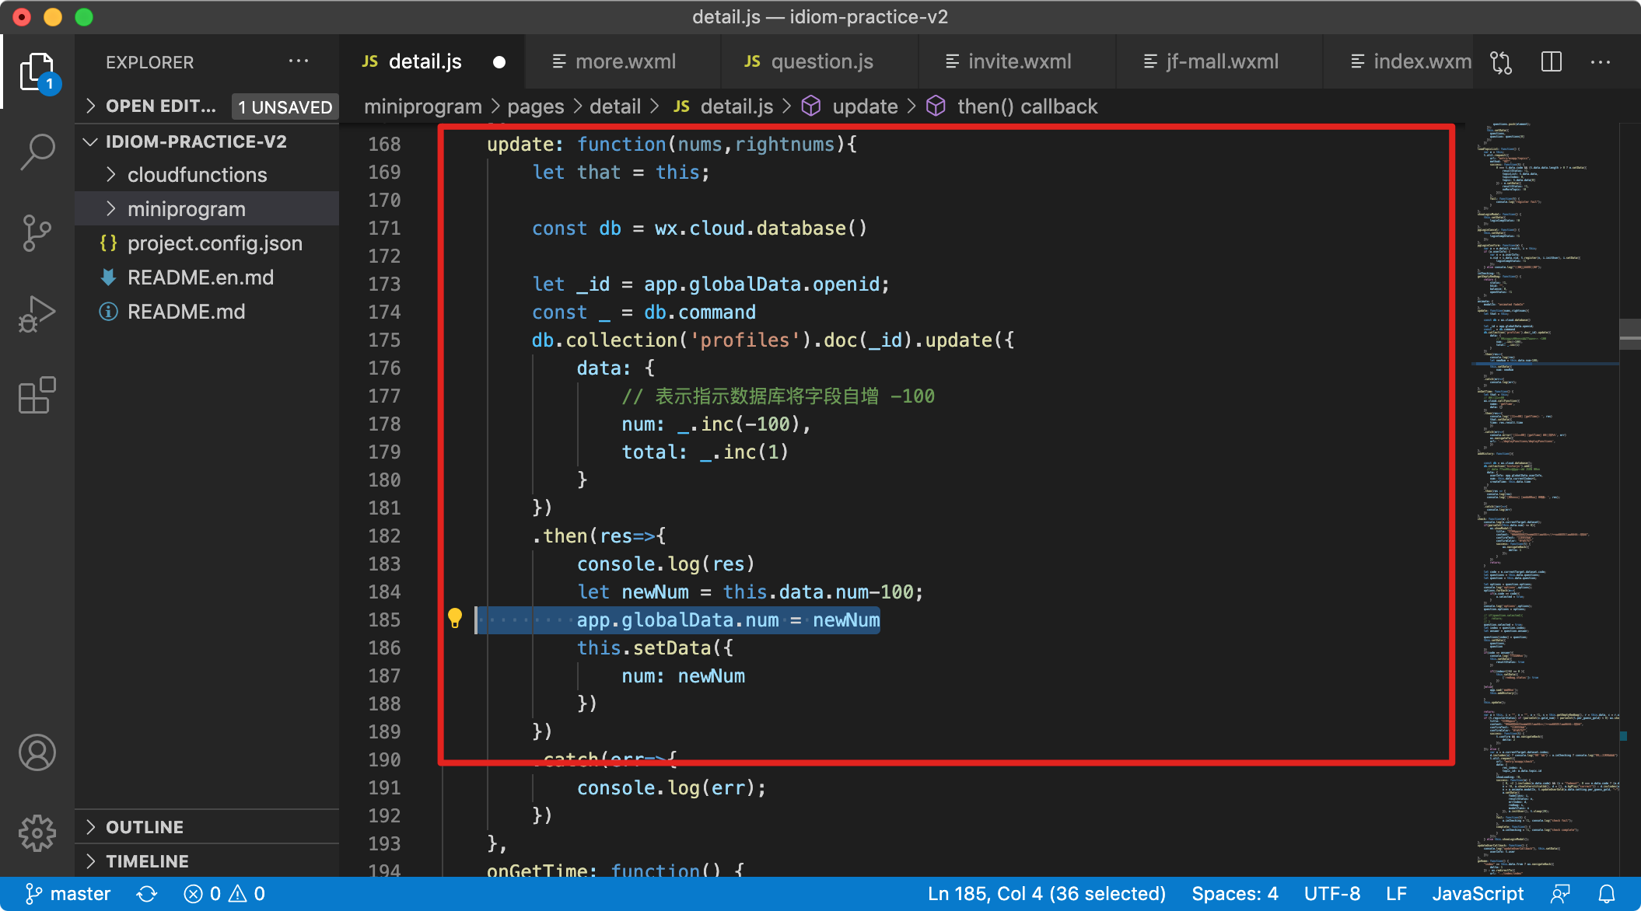
Task: Click the Split Editor Right icon
Action: (x=1551, y=62)
